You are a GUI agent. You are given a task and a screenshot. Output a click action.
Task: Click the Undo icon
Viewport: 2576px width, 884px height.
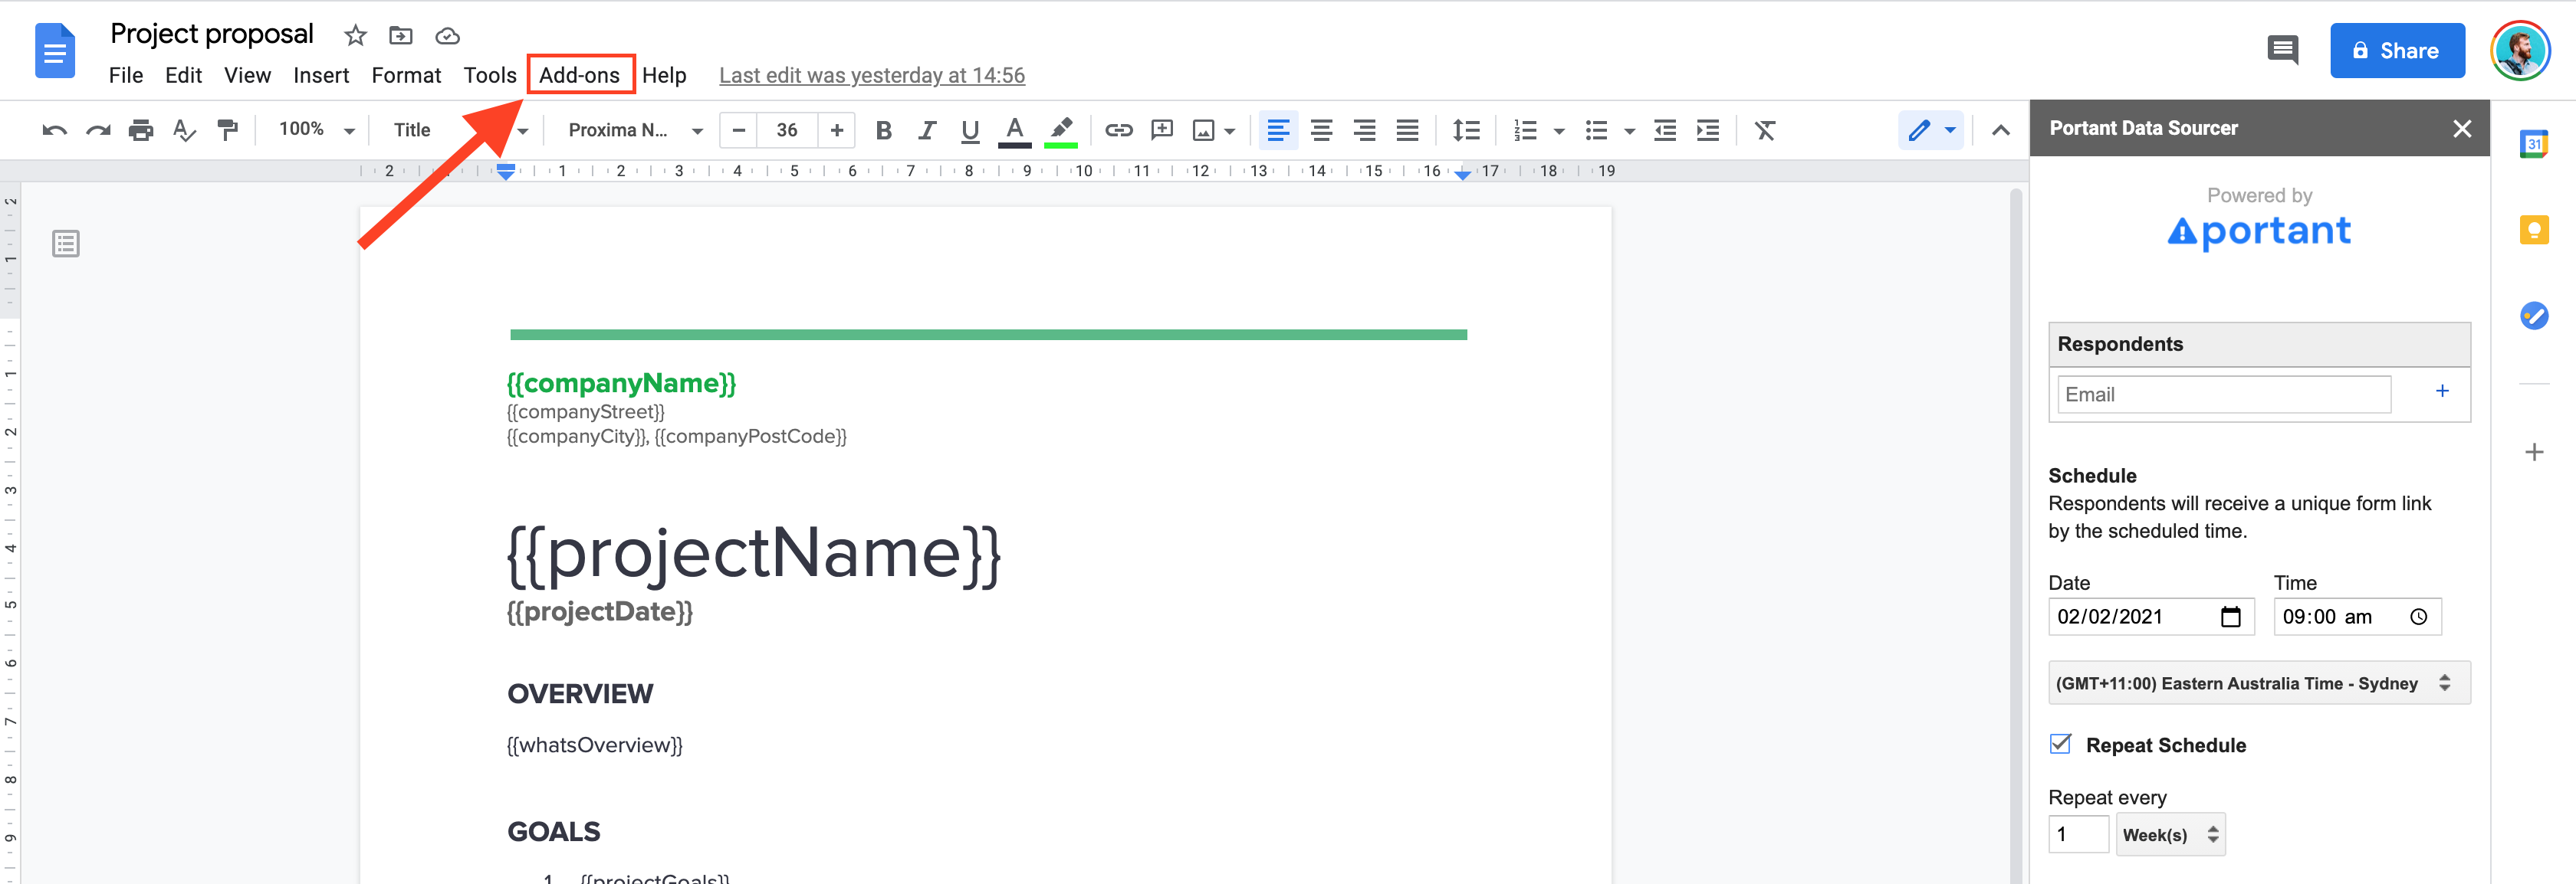click(x=55, y=130)
